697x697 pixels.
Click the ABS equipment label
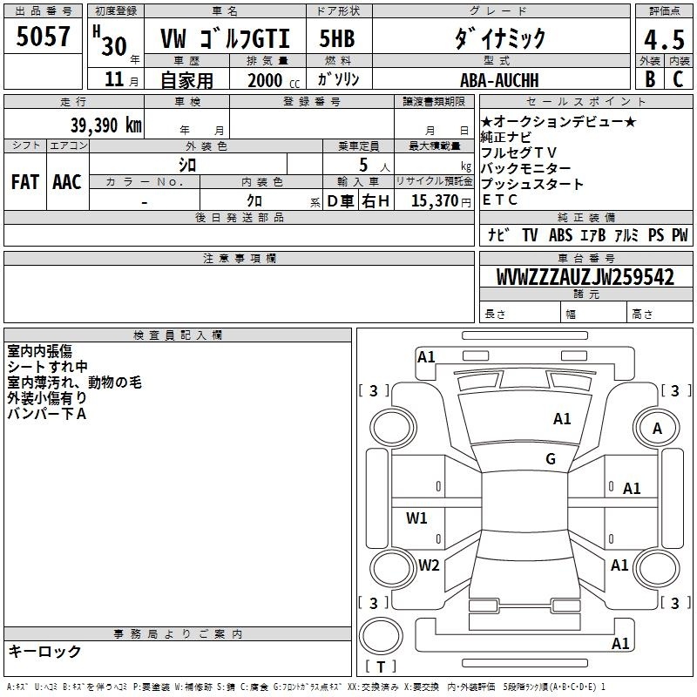coord(559,234)
